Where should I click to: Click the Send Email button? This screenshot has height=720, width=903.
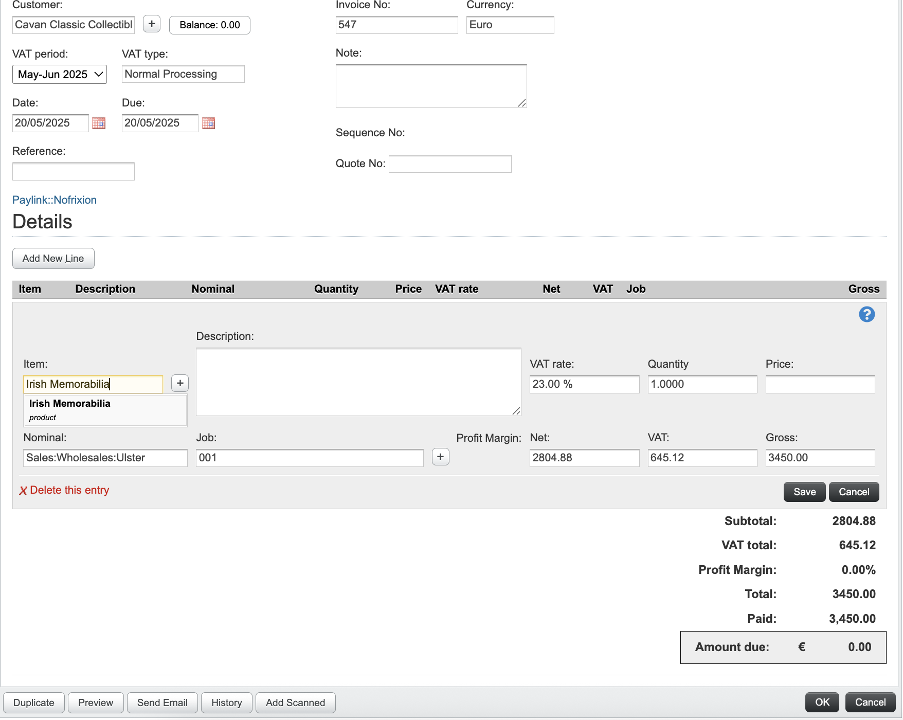[162, 703]
